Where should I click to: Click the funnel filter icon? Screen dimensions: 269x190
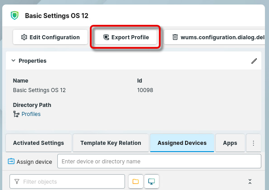coord(17,181)
